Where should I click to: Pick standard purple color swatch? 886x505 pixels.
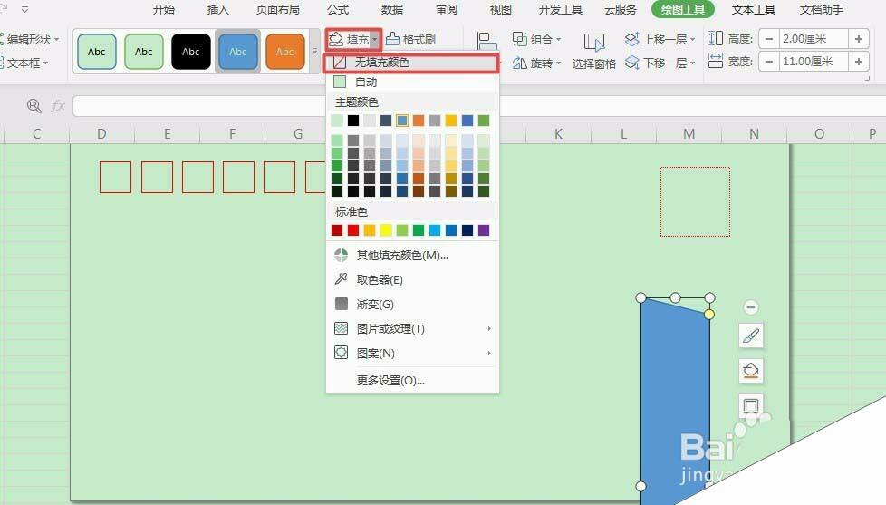coord(484,230)
